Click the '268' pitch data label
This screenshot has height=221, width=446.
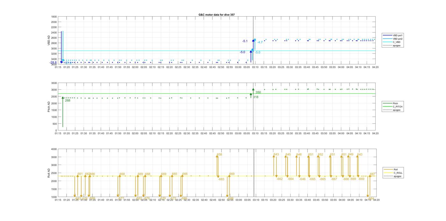68,100
